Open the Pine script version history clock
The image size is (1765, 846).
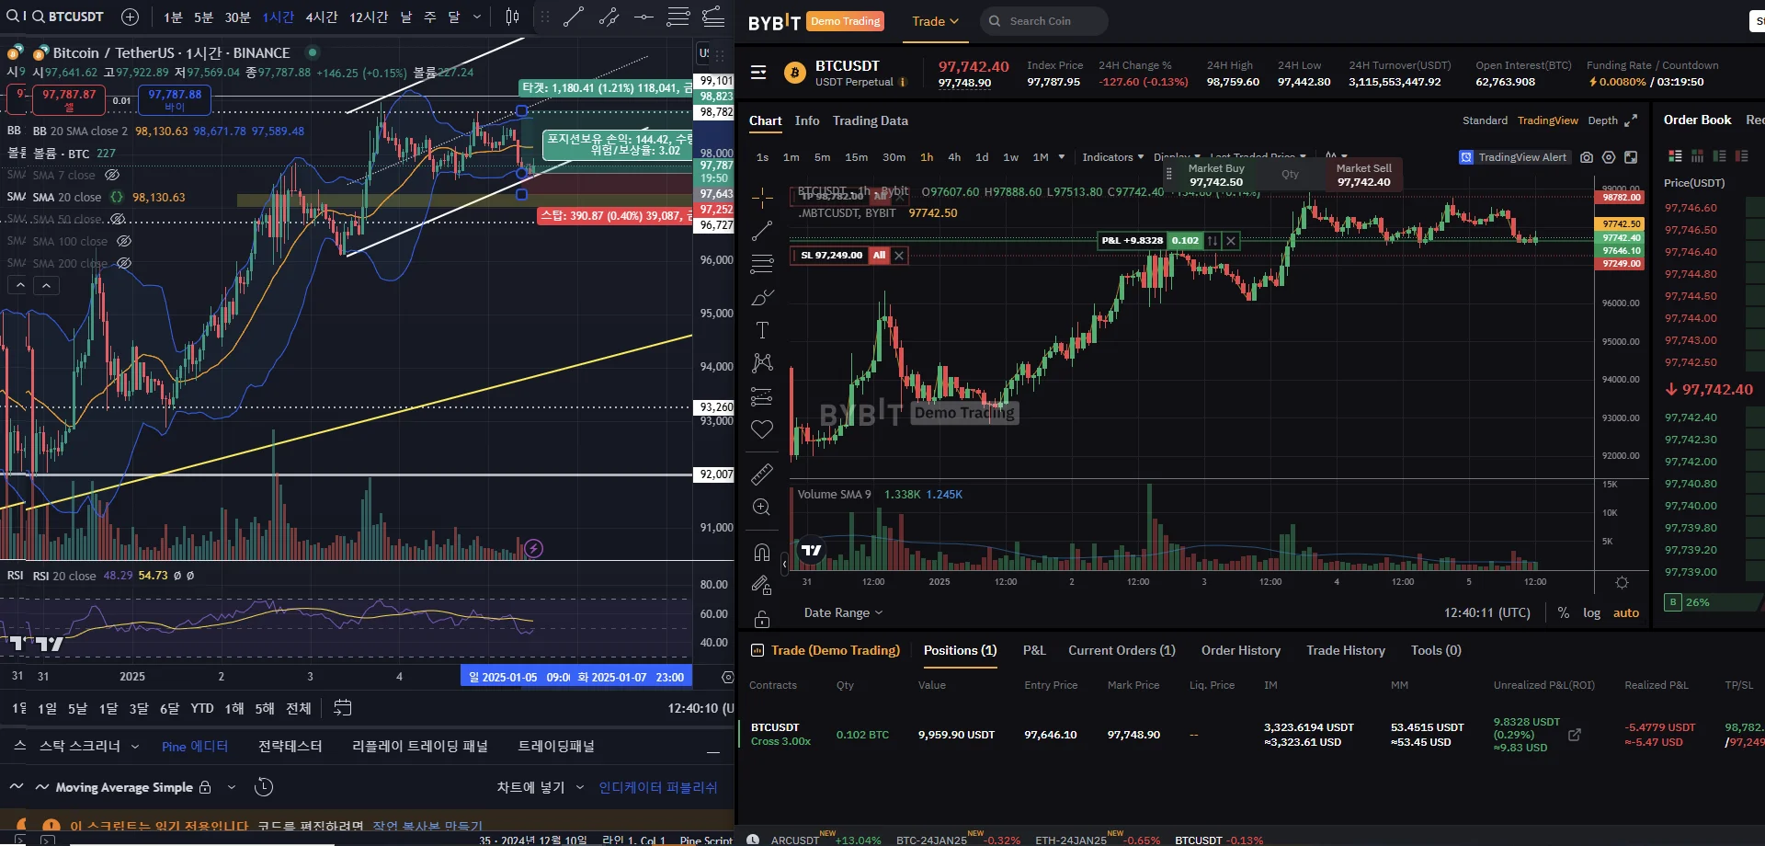click(x=264, y=787)
